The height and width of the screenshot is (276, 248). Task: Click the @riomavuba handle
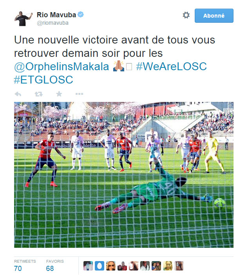52,23
